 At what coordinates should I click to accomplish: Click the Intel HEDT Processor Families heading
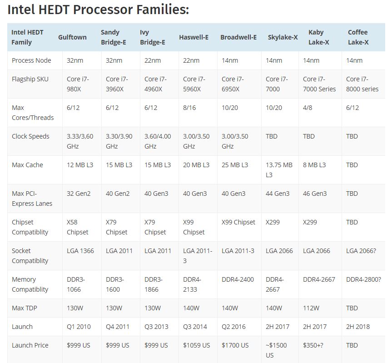click(99, 10)
